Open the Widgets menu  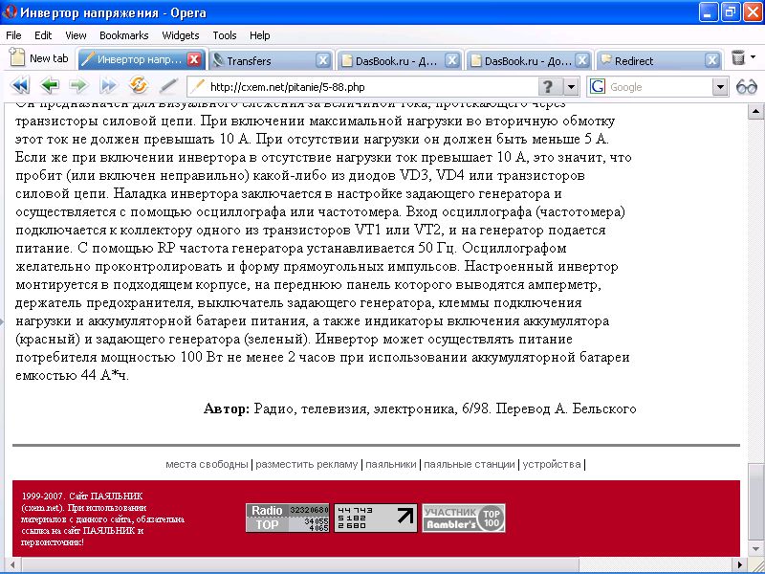pyautogui.click(x=181, y=35)
